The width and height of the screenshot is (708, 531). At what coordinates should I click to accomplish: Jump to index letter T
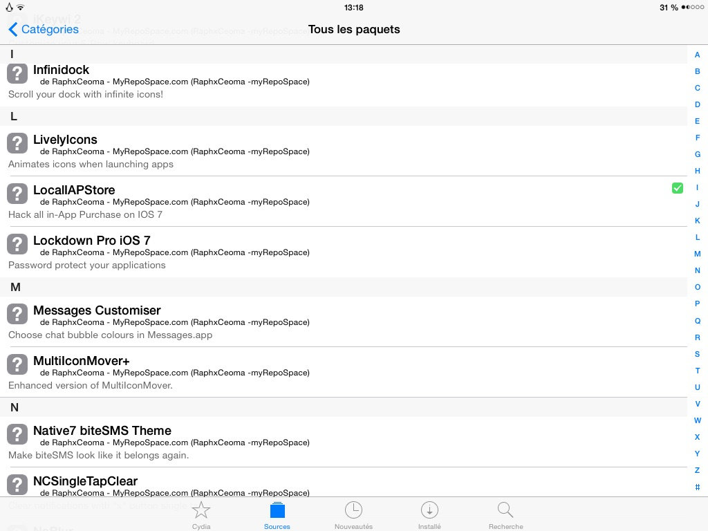tap(697, 371)
